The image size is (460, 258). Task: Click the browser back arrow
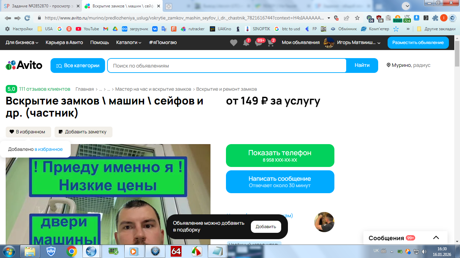8,18
